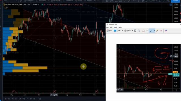Viewport: 181px width, 101px height.
Task: Open the Help menu in Snipping Tool
Action: 120,27
